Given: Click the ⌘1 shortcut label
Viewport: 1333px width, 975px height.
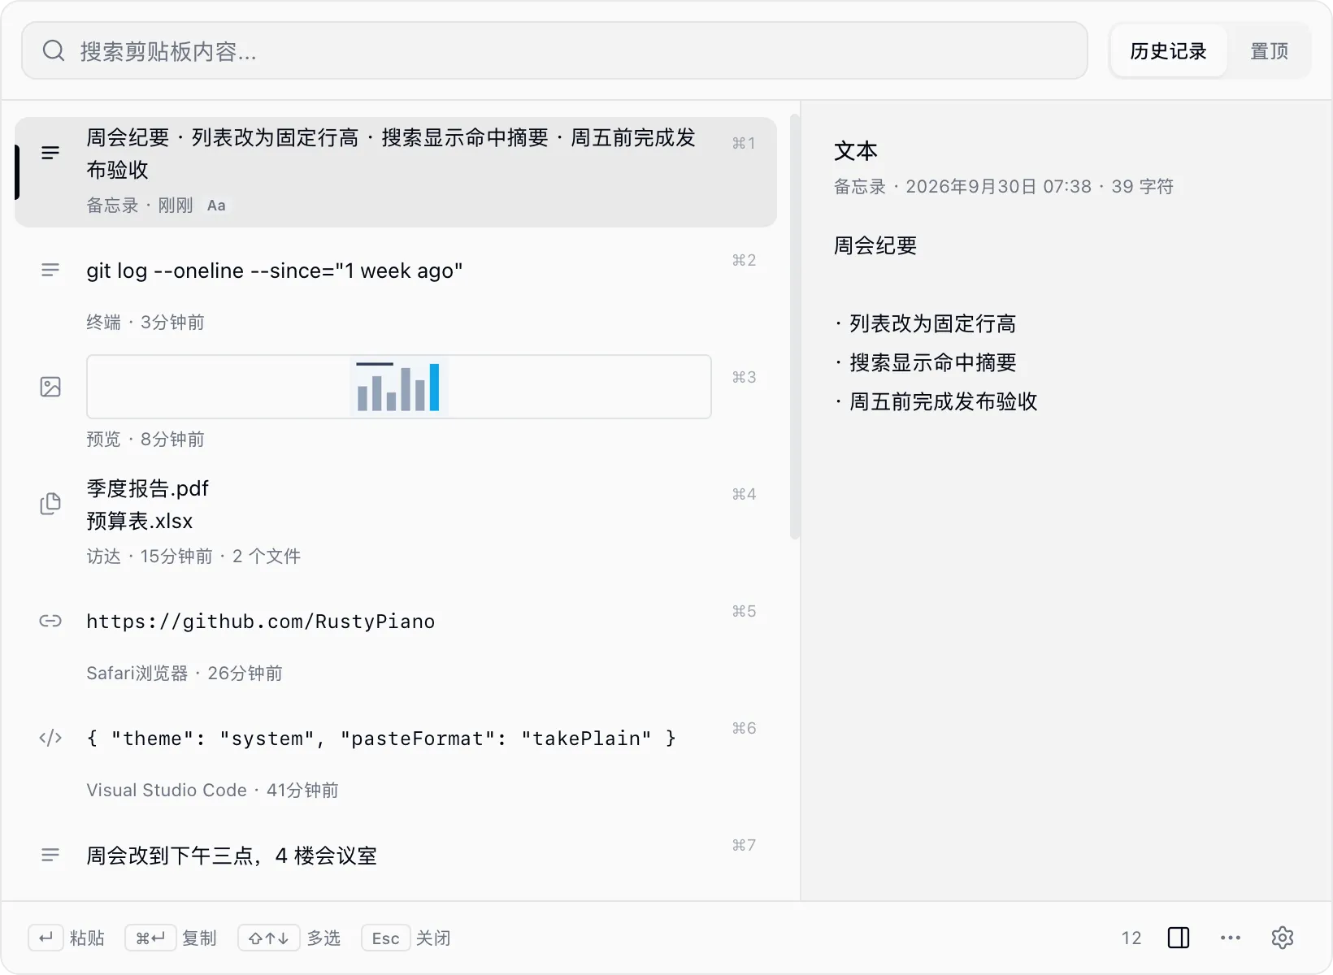Looking at the screenshot, I should (744, 143).
